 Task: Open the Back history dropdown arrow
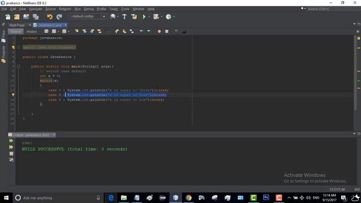click(58, 32)
